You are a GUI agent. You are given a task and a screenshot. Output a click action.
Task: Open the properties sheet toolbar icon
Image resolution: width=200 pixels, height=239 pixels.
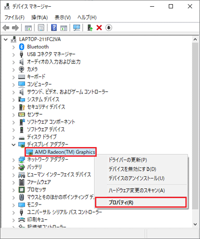pos(41,28)
